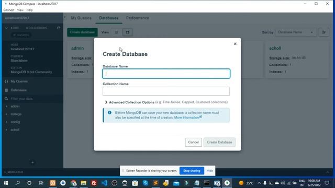Open My Queries in the sidebar
Viewport: 335px width, 188px height.
point(19,81)
